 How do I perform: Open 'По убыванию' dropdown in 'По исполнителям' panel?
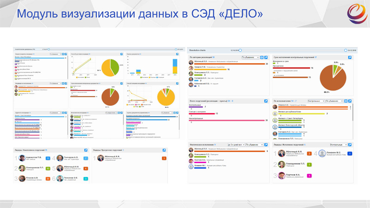point(334,101)
